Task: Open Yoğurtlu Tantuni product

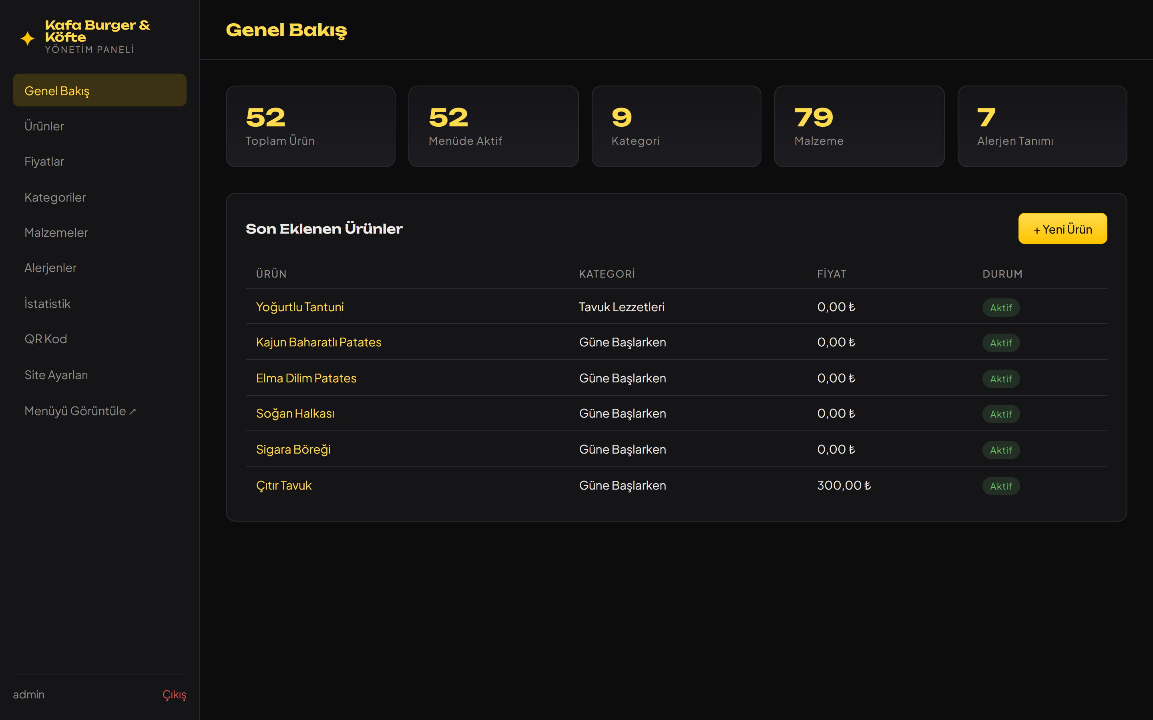Action: [x=300, y=307]
